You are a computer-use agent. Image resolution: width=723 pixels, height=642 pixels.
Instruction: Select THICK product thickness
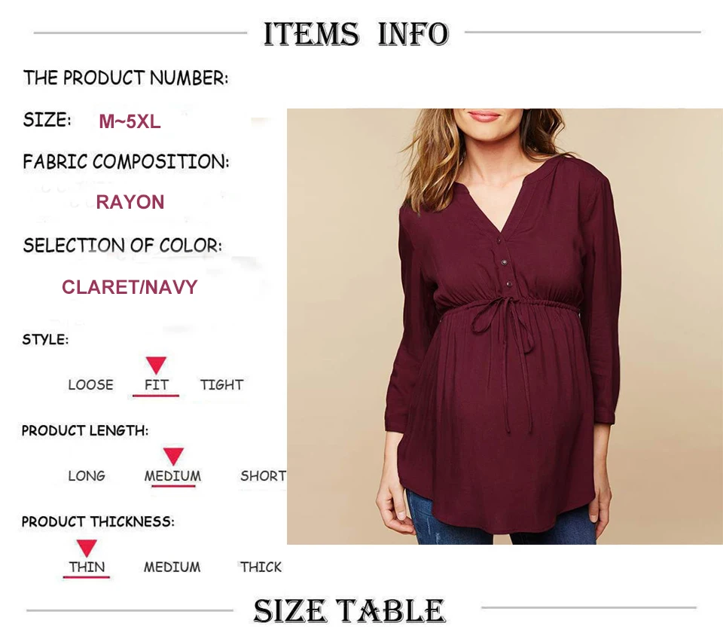(261, 567)
